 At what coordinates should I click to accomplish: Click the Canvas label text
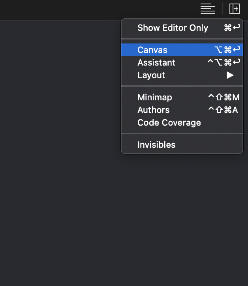pyautogui.click(x=152, y=50)
